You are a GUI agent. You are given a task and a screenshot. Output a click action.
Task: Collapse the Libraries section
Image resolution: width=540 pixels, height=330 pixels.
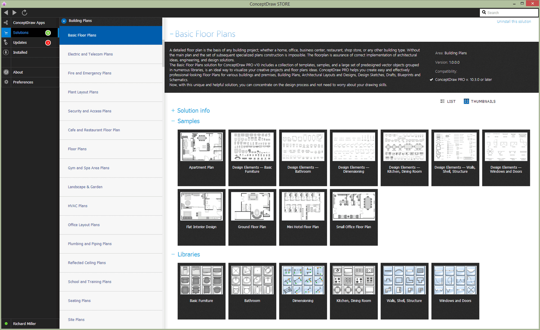[173, 254]
